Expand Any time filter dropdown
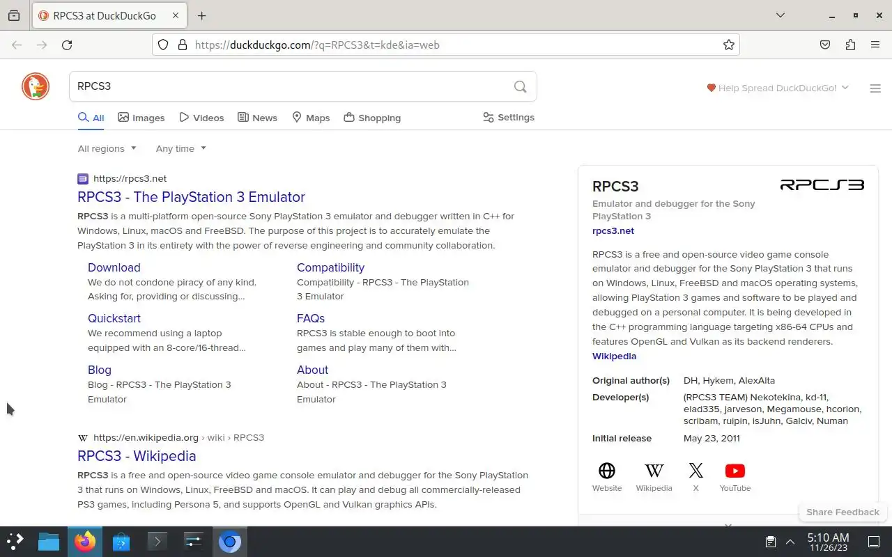892x557 pixels. tap(181, 148)
